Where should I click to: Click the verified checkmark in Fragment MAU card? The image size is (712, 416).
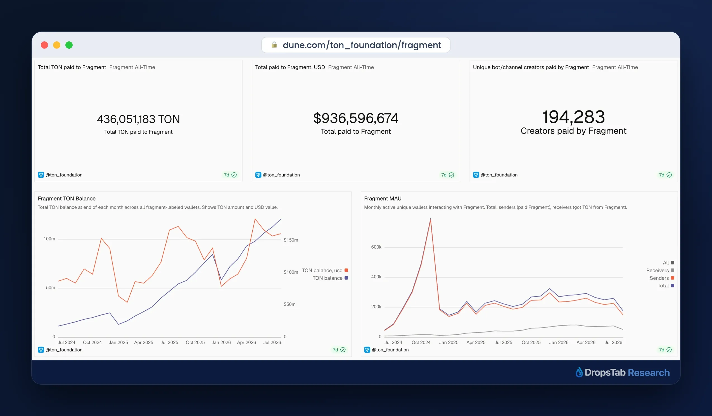point(669,350)
